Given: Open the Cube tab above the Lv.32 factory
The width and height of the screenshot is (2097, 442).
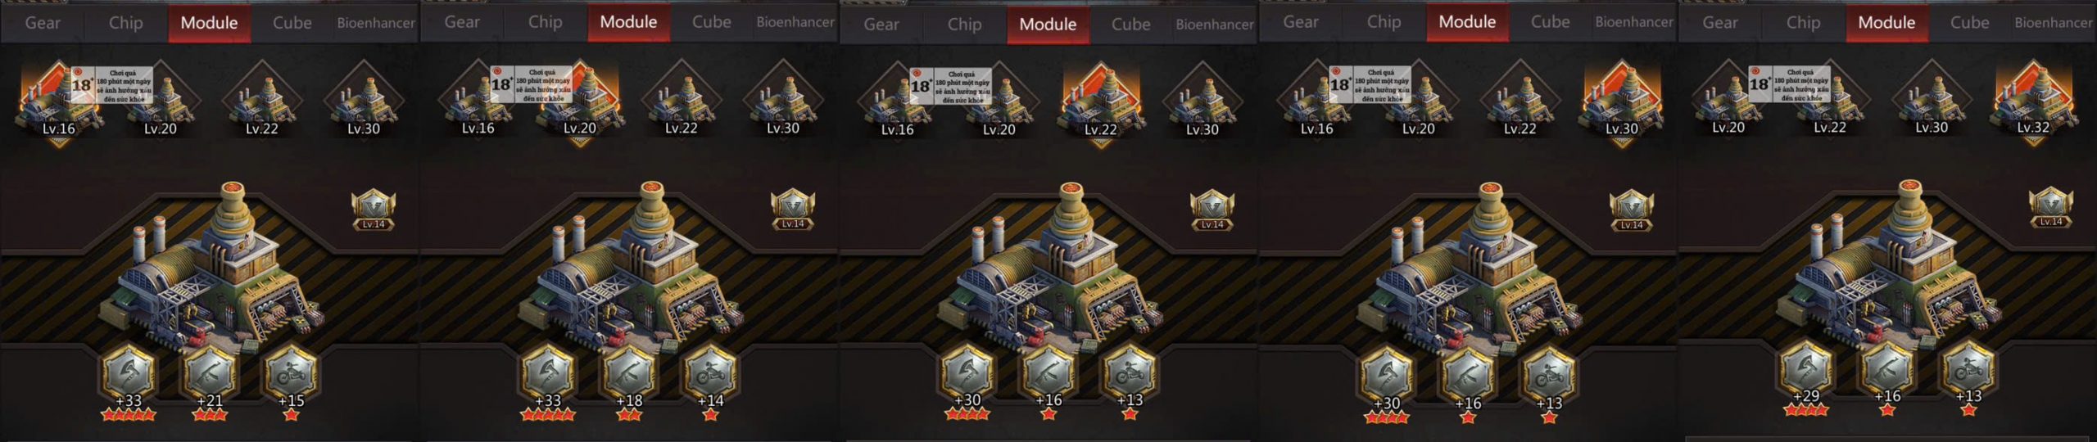Looking at the screenshot, I should 1969,23.
